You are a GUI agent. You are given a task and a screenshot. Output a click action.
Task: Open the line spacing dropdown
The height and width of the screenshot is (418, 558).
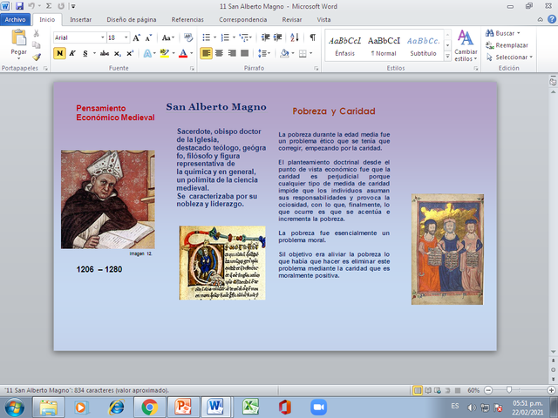click(x=263, y=54)
